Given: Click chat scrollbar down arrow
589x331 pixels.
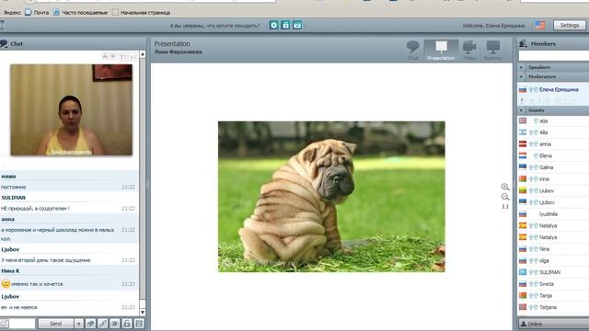Looking at the screenshot, I should [143, 313].
